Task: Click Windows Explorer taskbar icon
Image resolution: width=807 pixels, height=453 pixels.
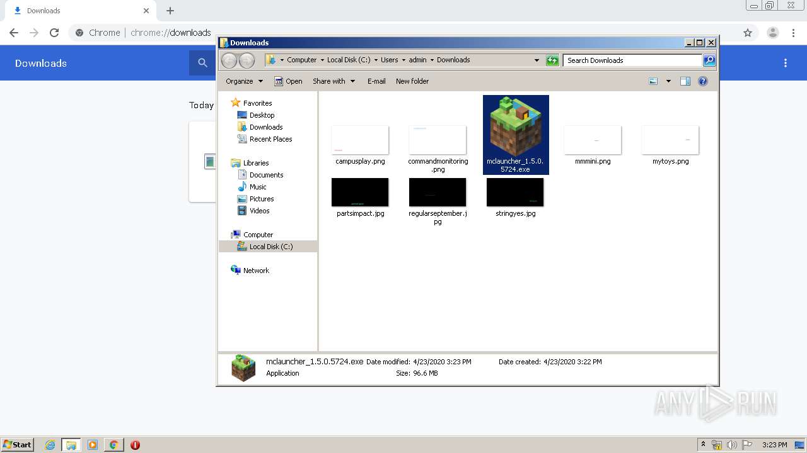Action: tap(71, 445)
